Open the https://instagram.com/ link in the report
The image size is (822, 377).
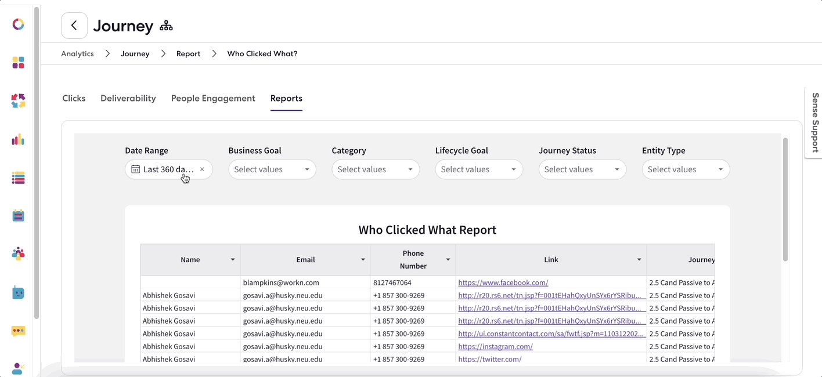pos(495,346)
